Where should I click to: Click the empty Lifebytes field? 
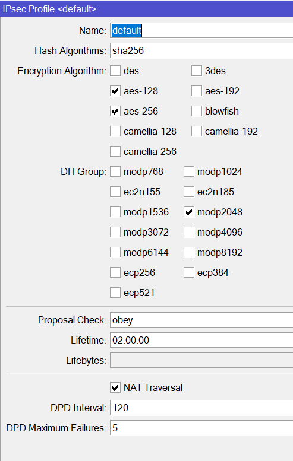click(201, 360)
